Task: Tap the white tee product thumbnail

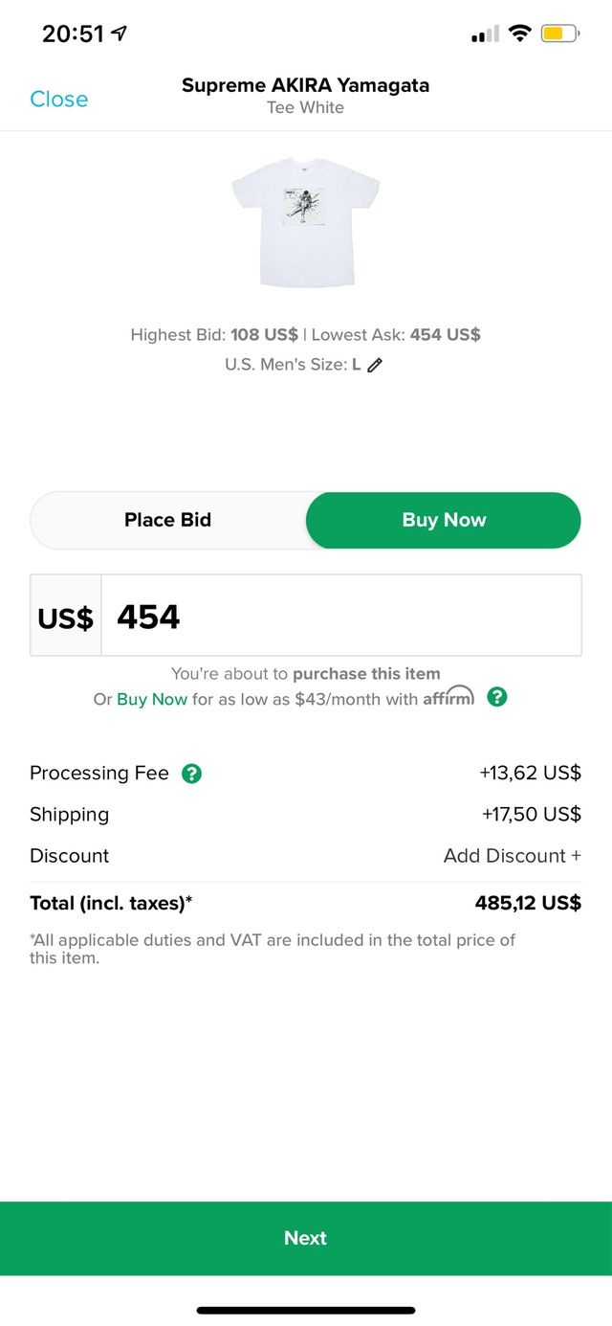Action: click(x=306, y=222)
